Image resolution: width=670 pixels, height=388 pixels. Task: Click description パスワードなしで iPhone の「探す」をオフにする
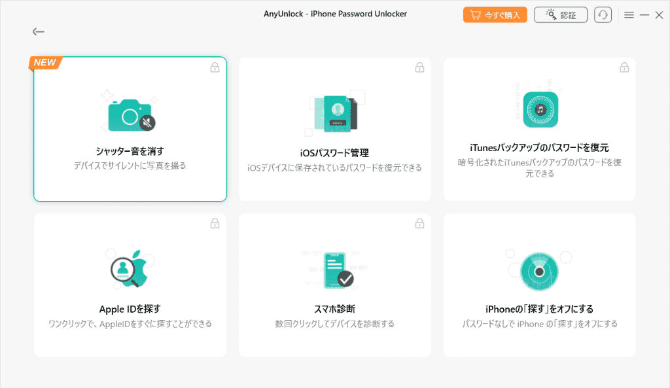pos(540,324)
